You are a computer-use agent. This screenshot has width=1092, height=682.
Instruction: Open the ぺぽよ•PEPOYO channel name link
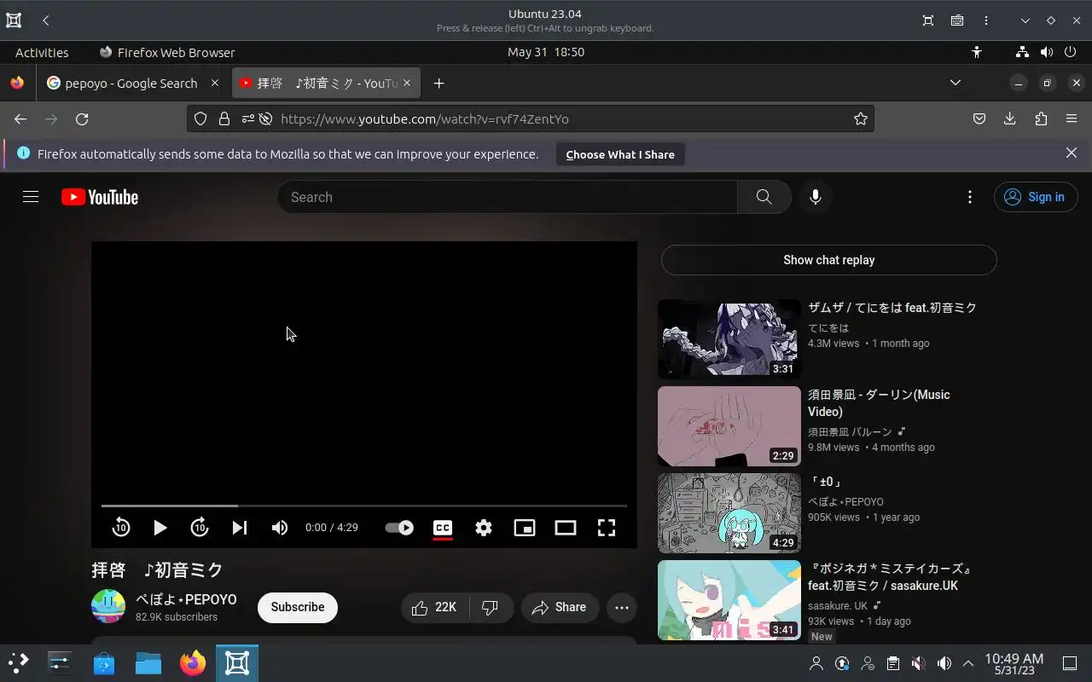(186, 599)
